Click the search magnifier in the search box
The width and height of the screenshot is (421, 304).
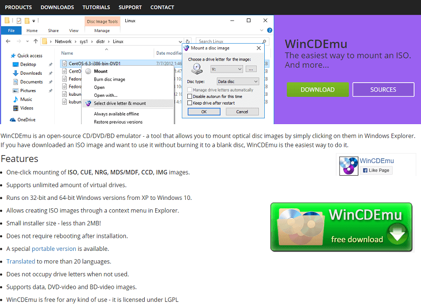coord(264,41)
